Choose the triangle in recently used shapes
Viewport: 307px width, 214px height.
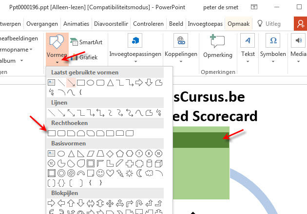tap(110, 83)
